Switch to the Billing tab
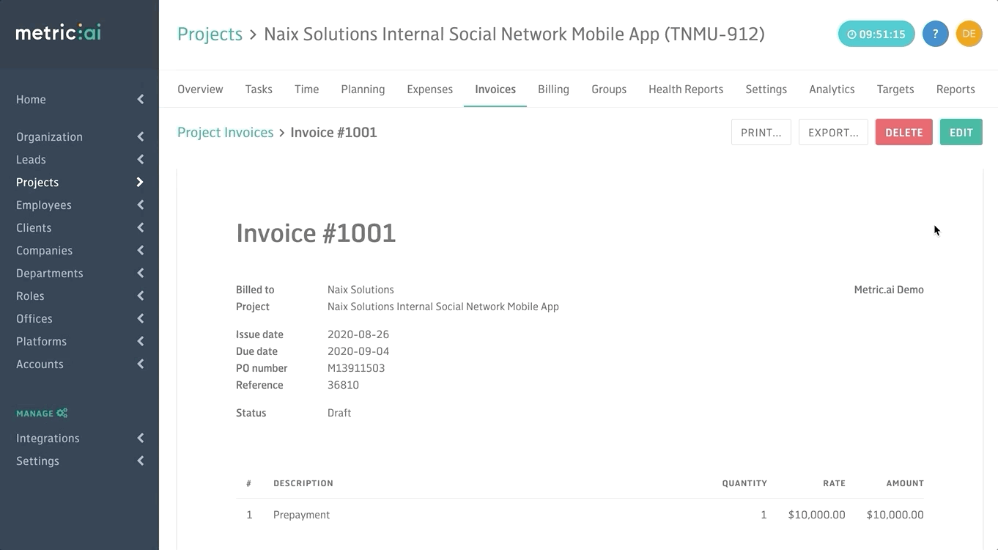998x550 pixels. [553, 89]
